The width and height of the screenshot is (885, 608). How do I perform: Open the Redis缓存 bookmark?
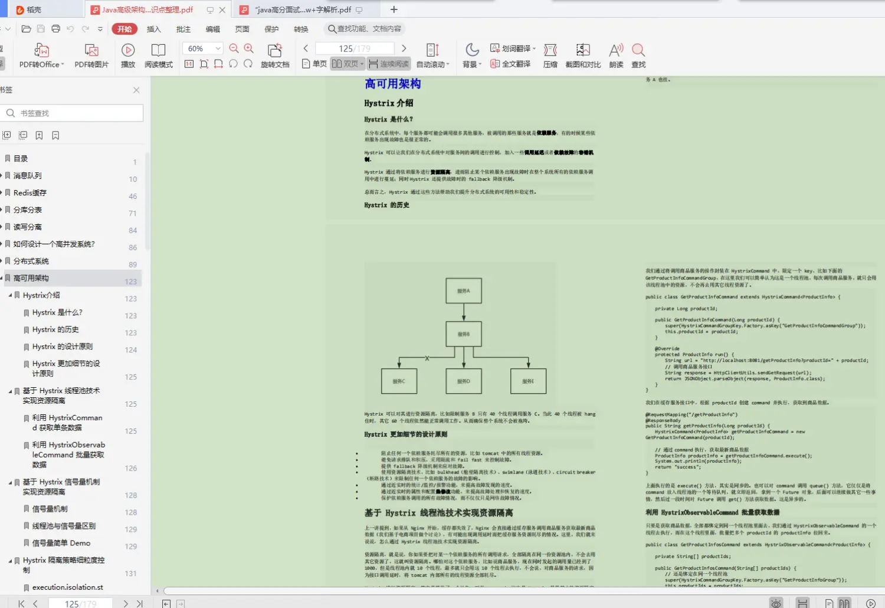coord(30,193)
